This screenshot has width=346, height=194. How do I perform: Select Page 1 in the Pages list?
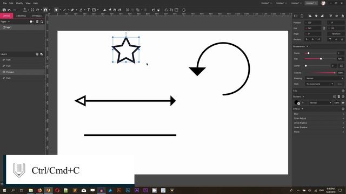[22, 27]
